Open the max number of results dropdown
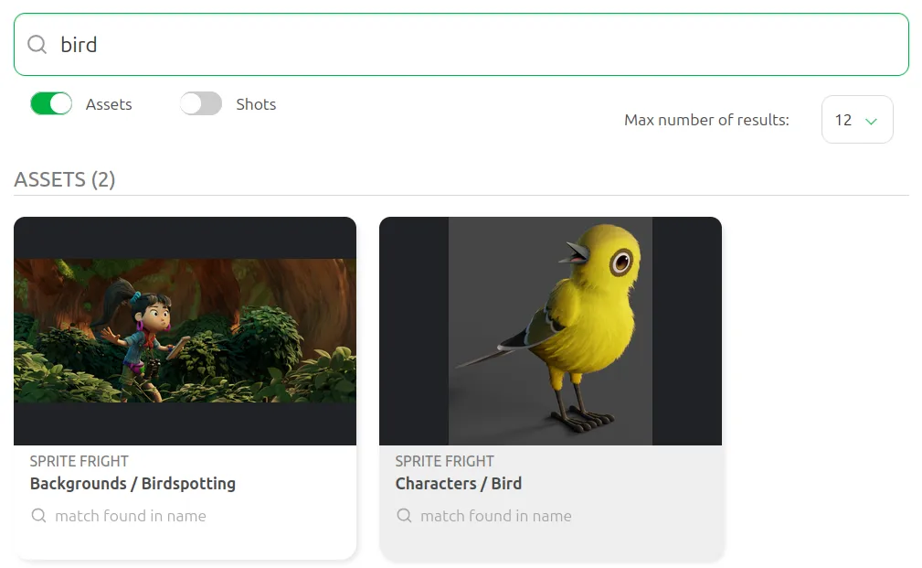922x568 pixels. (x=857, y=120)
